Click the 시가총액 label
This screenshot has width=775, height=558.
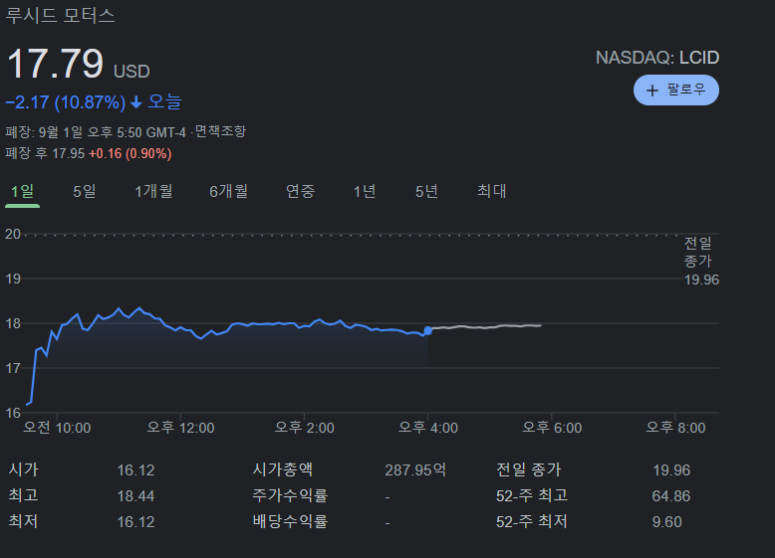282,469
